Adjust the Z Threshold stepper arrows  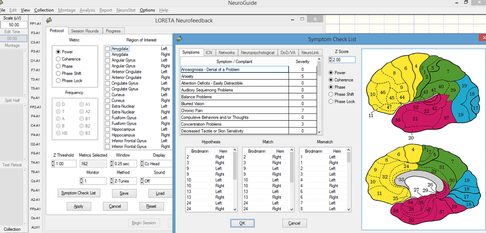53,164
